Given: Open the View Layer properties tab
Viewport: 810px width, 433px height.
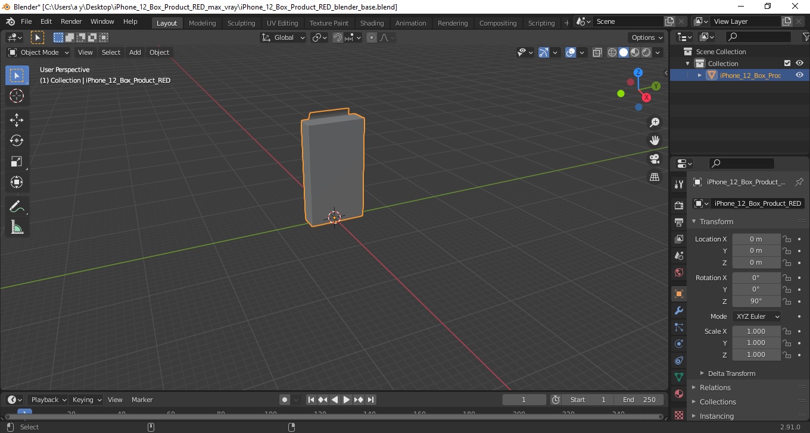Looking at the screenshot, I should click(678, 239).
